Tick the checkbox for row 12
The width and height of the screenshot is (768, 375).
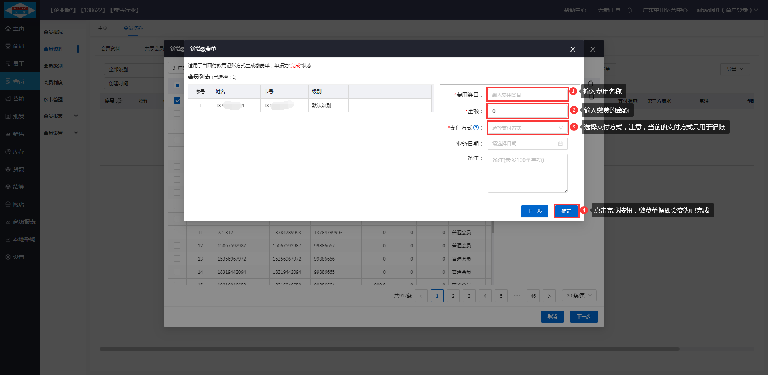pos(177,245)
